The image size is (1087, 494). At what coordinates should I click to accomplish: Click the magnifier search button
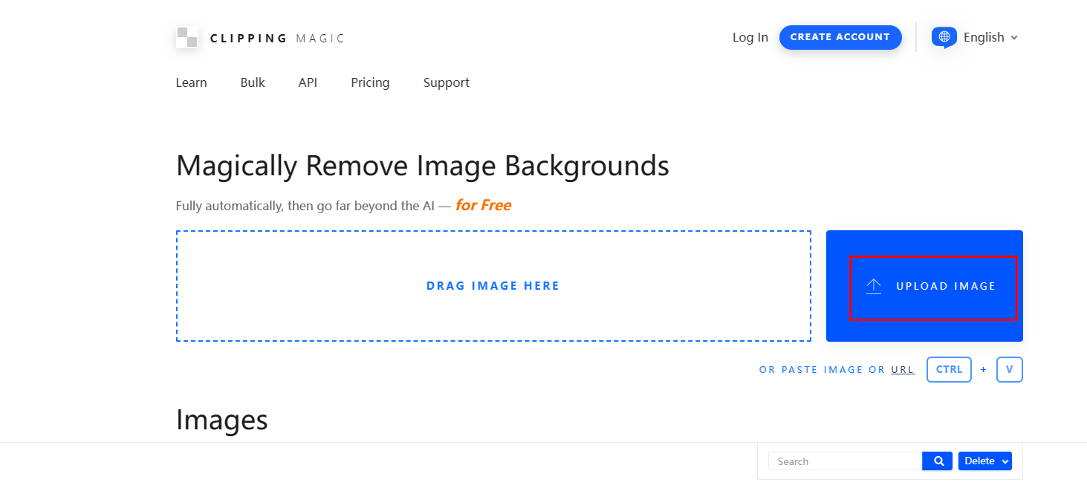tap(938, 461)
